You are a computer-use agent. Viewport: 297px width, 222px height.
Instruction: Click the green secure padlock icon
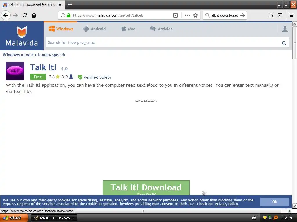69,15
